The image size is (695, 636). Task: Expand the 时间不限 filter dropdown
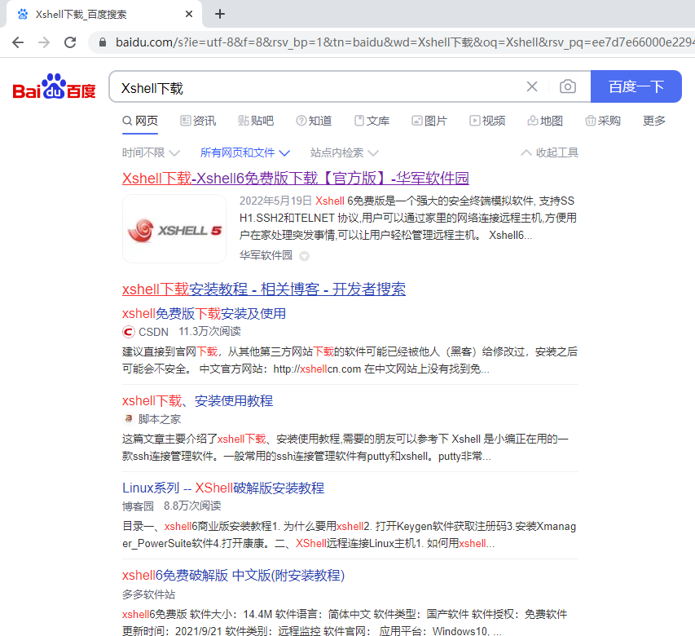pos(143,152)
